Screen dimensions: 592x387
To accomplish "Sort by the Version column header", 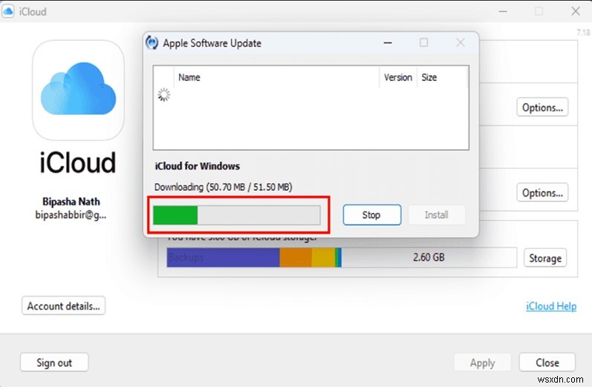I will click(398, 77).
